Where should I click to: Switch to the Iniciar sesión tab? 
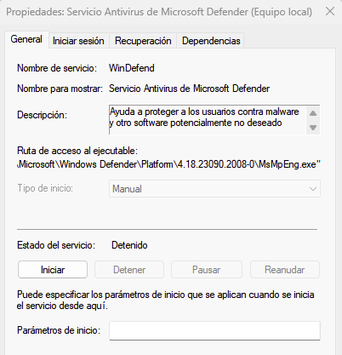[x=78, y=41]
